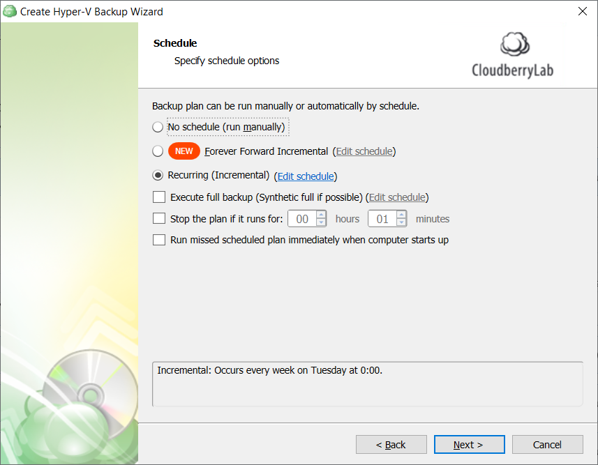Viewport: 598px width, 465px height.
Task: Select No schedule (run manually) option
Action: coord(158,127)
